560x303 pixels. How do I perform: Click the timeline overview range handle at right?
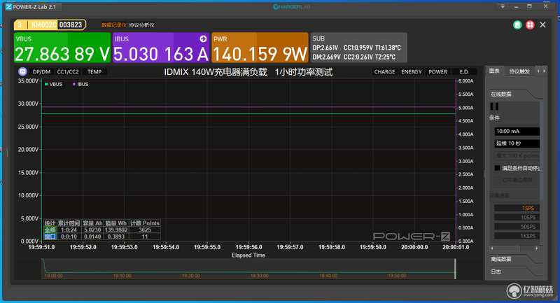tap(455, 269)
